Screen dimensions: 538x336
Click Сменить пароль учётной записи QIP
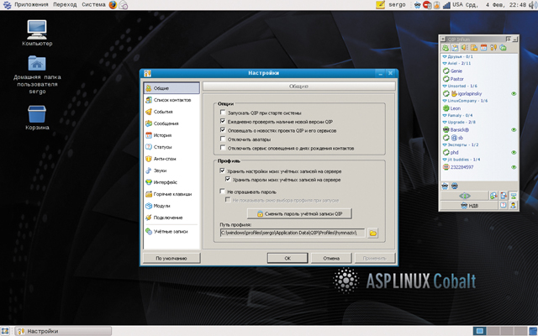pos(299,213)
